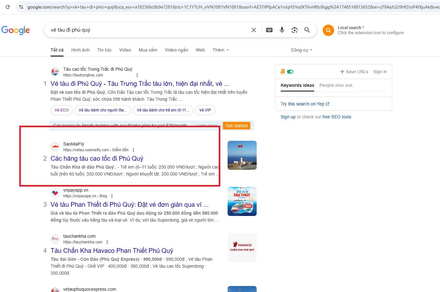This screenshot has width=440, height=292.
Task: Open the Video ngắn tab
Action: coord(176,50)
